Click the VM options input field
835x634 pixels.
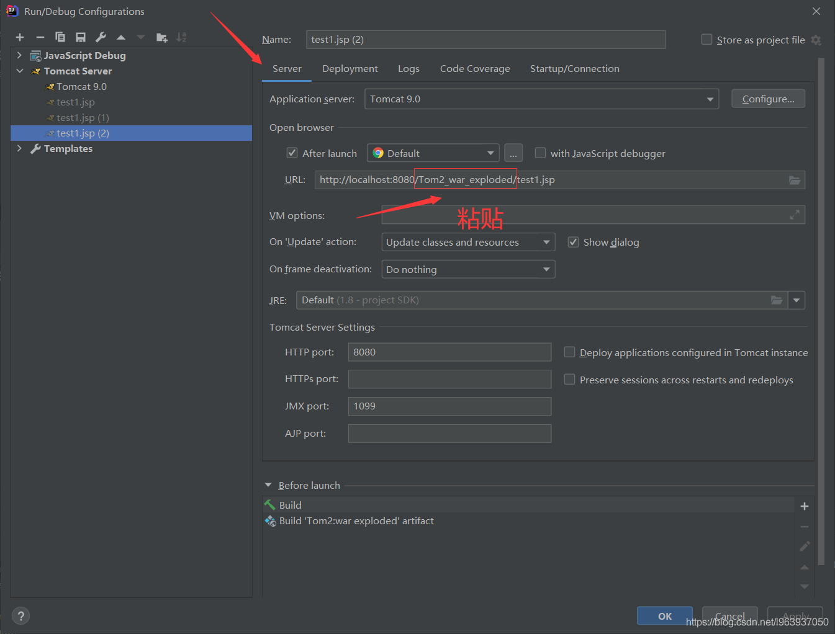[x=593, y=215]
